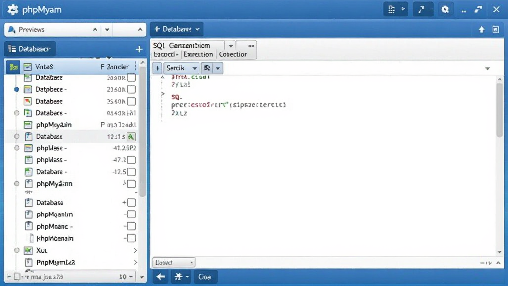
Task: Click the icon of the phplase 41.2 row
Action: pyautogui.click(x=28, y=148)
